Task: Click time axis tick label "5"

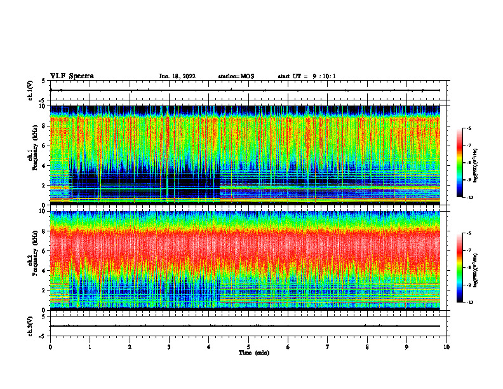Action: click(248, 347)
